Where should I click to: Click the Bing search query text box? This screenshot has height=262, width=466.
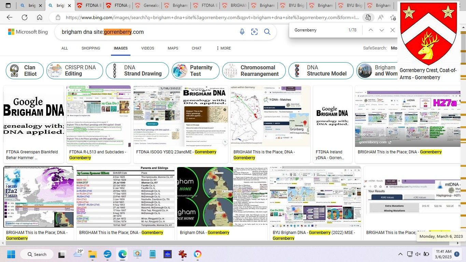(x=147, y=32)
